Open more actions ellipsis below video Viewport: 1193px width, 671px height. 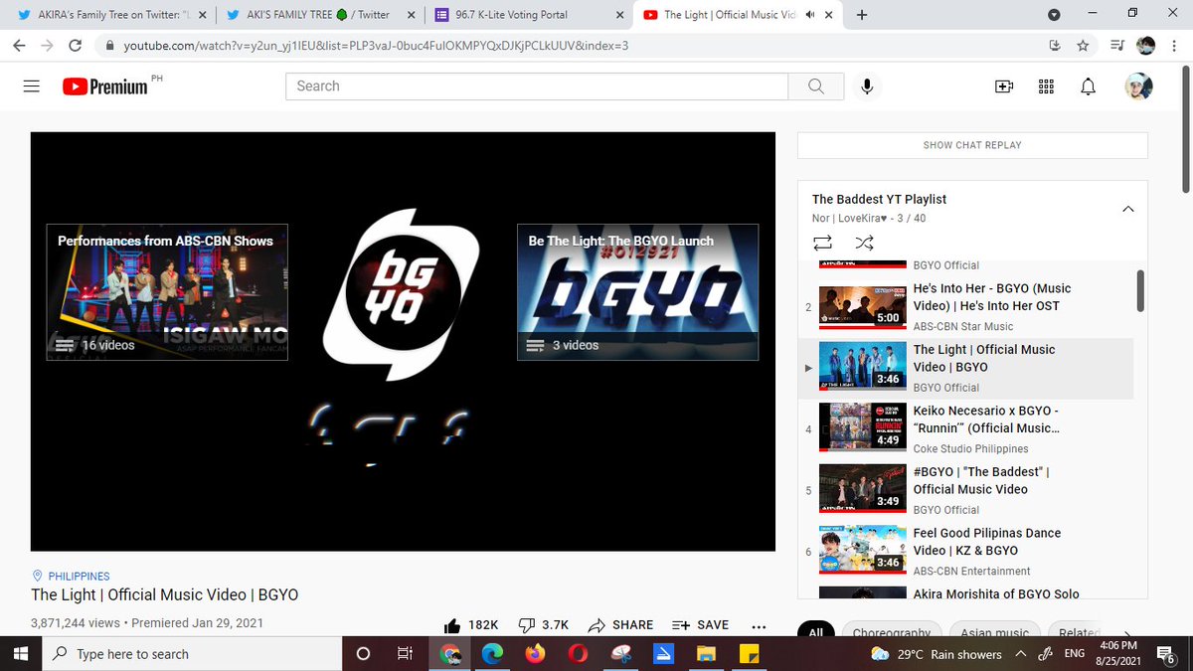point(759,626)
